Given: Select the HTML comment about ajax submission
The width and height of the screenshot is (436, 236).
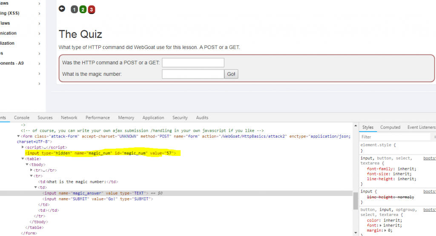Looking at the screenshot, I should pyautogui.click(x=142, y=130).
